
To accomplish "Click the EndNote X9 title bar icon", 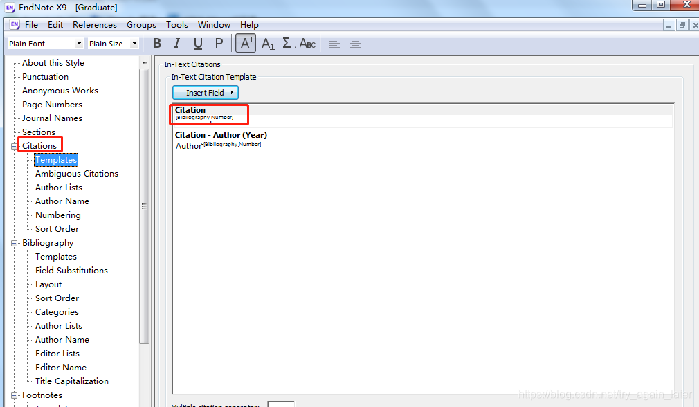I will coord(10,8).
